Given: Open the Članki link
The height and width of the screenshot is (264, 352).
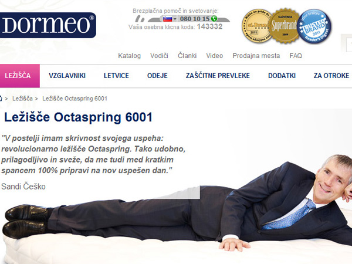Looking at the screenshot, I should point(187,56).
